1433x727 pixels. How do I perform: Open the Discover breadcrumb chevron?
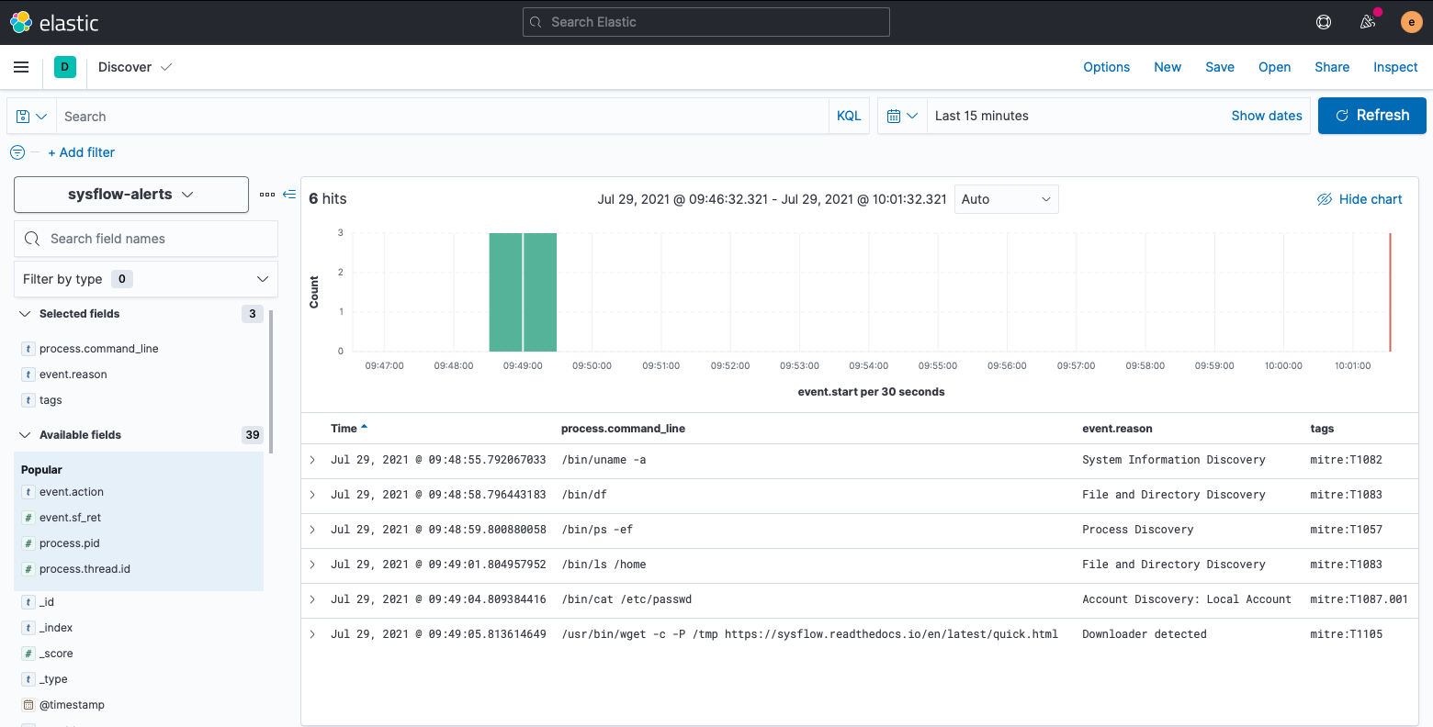click(166, 67)
